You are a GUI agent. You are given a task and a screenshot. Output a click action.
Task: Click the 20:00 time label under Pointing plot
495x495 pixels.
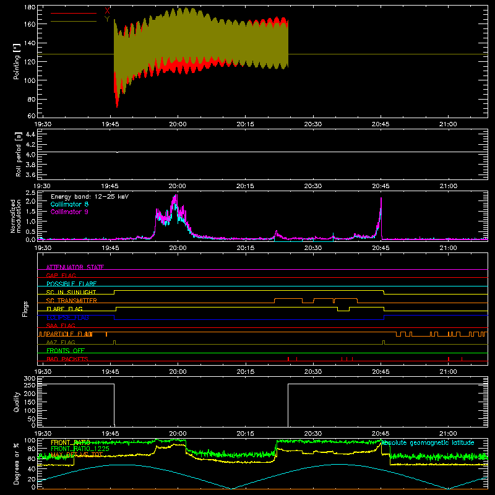pyautogui.click(x=178, y=124)
